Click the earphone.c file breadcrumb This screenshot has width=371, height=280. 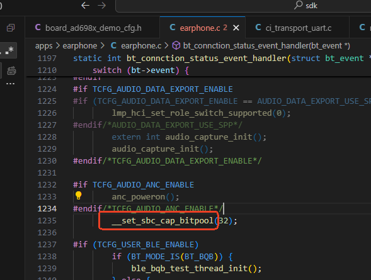tap(136, 45)
